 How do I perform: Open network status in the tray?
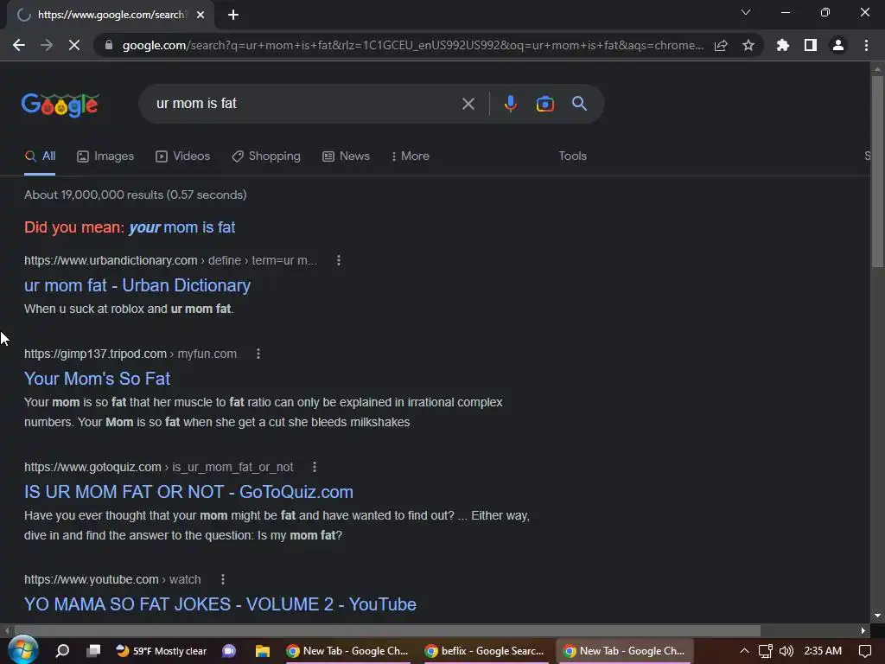pyautogui.click(x=766, y=651)
